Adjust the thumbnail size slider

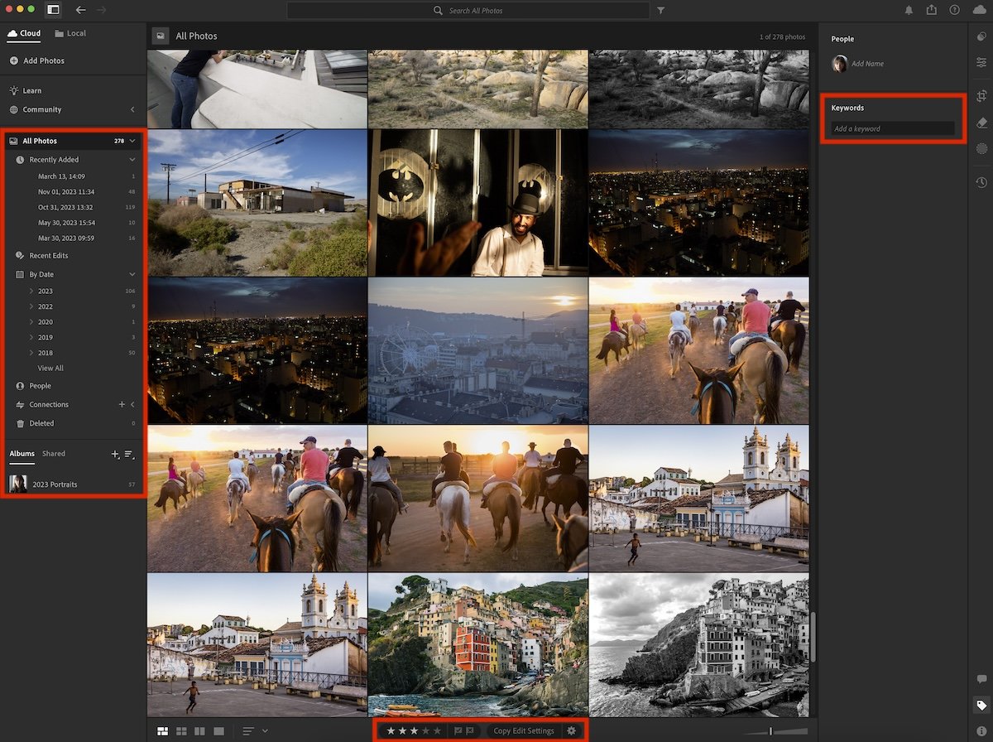pyautogui.click(x=775, y=731)
